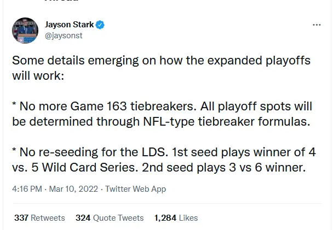The width and height of the screenshot is (333, 230).
Task: Open the Twitter Web App source link
Action: pos(135,190)
